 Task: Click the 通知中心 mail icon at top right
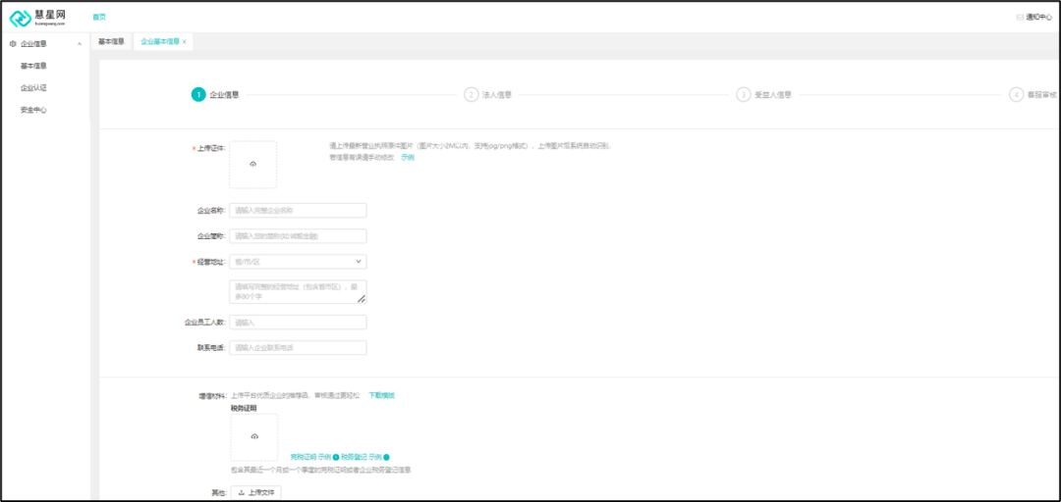click(1020, 17)
